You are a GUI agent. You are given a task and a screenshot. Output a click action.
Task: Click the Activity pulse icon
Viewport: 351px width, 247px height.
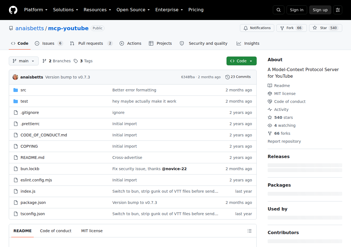[270, 110]
